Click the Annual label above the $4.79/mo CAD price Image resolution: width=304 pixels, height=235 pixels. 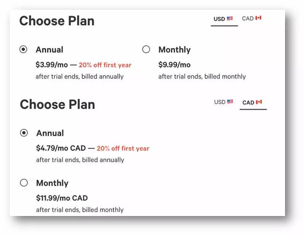click(50, 133)
